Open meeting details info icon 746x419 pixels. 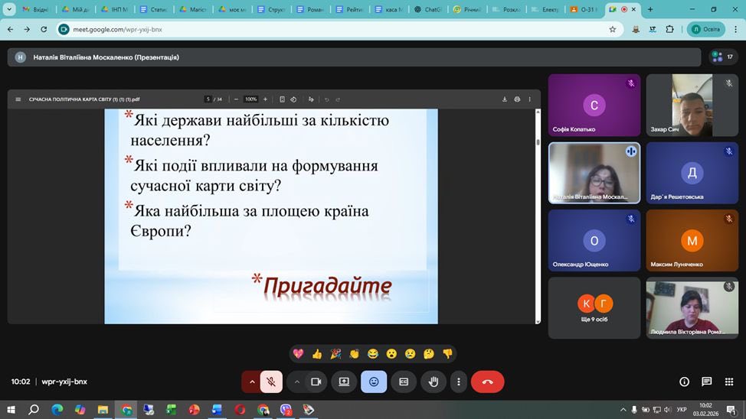pyautogui.click(x=684, y=382)
